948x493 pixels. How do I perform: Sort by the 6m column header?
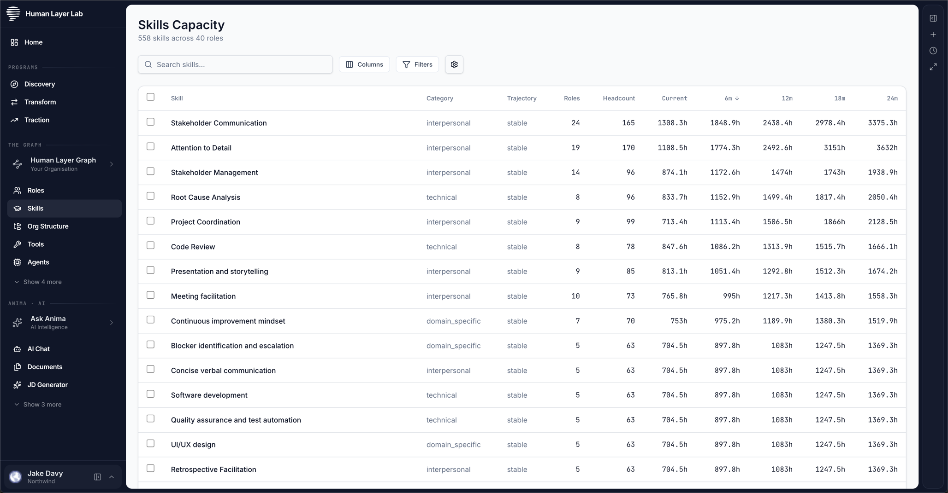[x=732, y=99]
